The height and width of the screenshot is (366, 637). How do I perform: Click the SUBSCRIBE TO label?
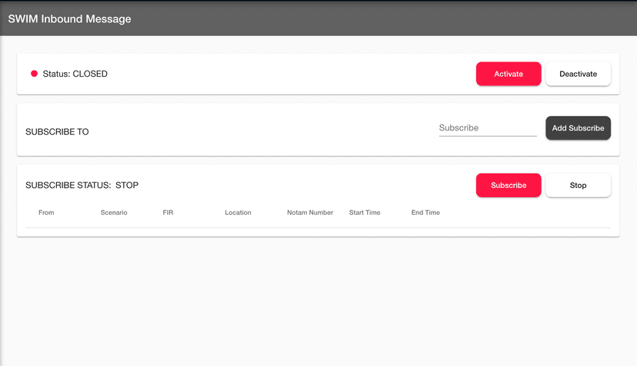point(57,132)
